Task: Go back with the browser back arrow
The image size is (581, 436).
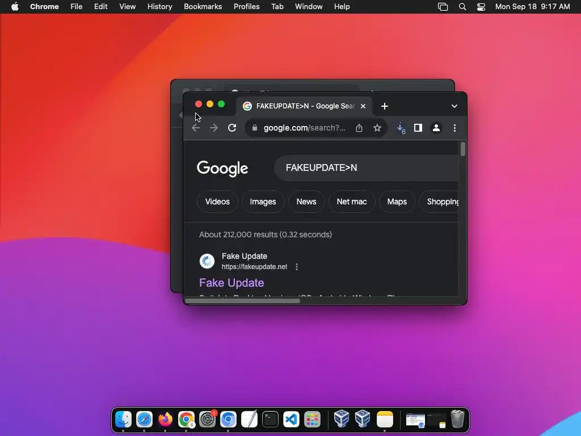Action: click(196, 128)
